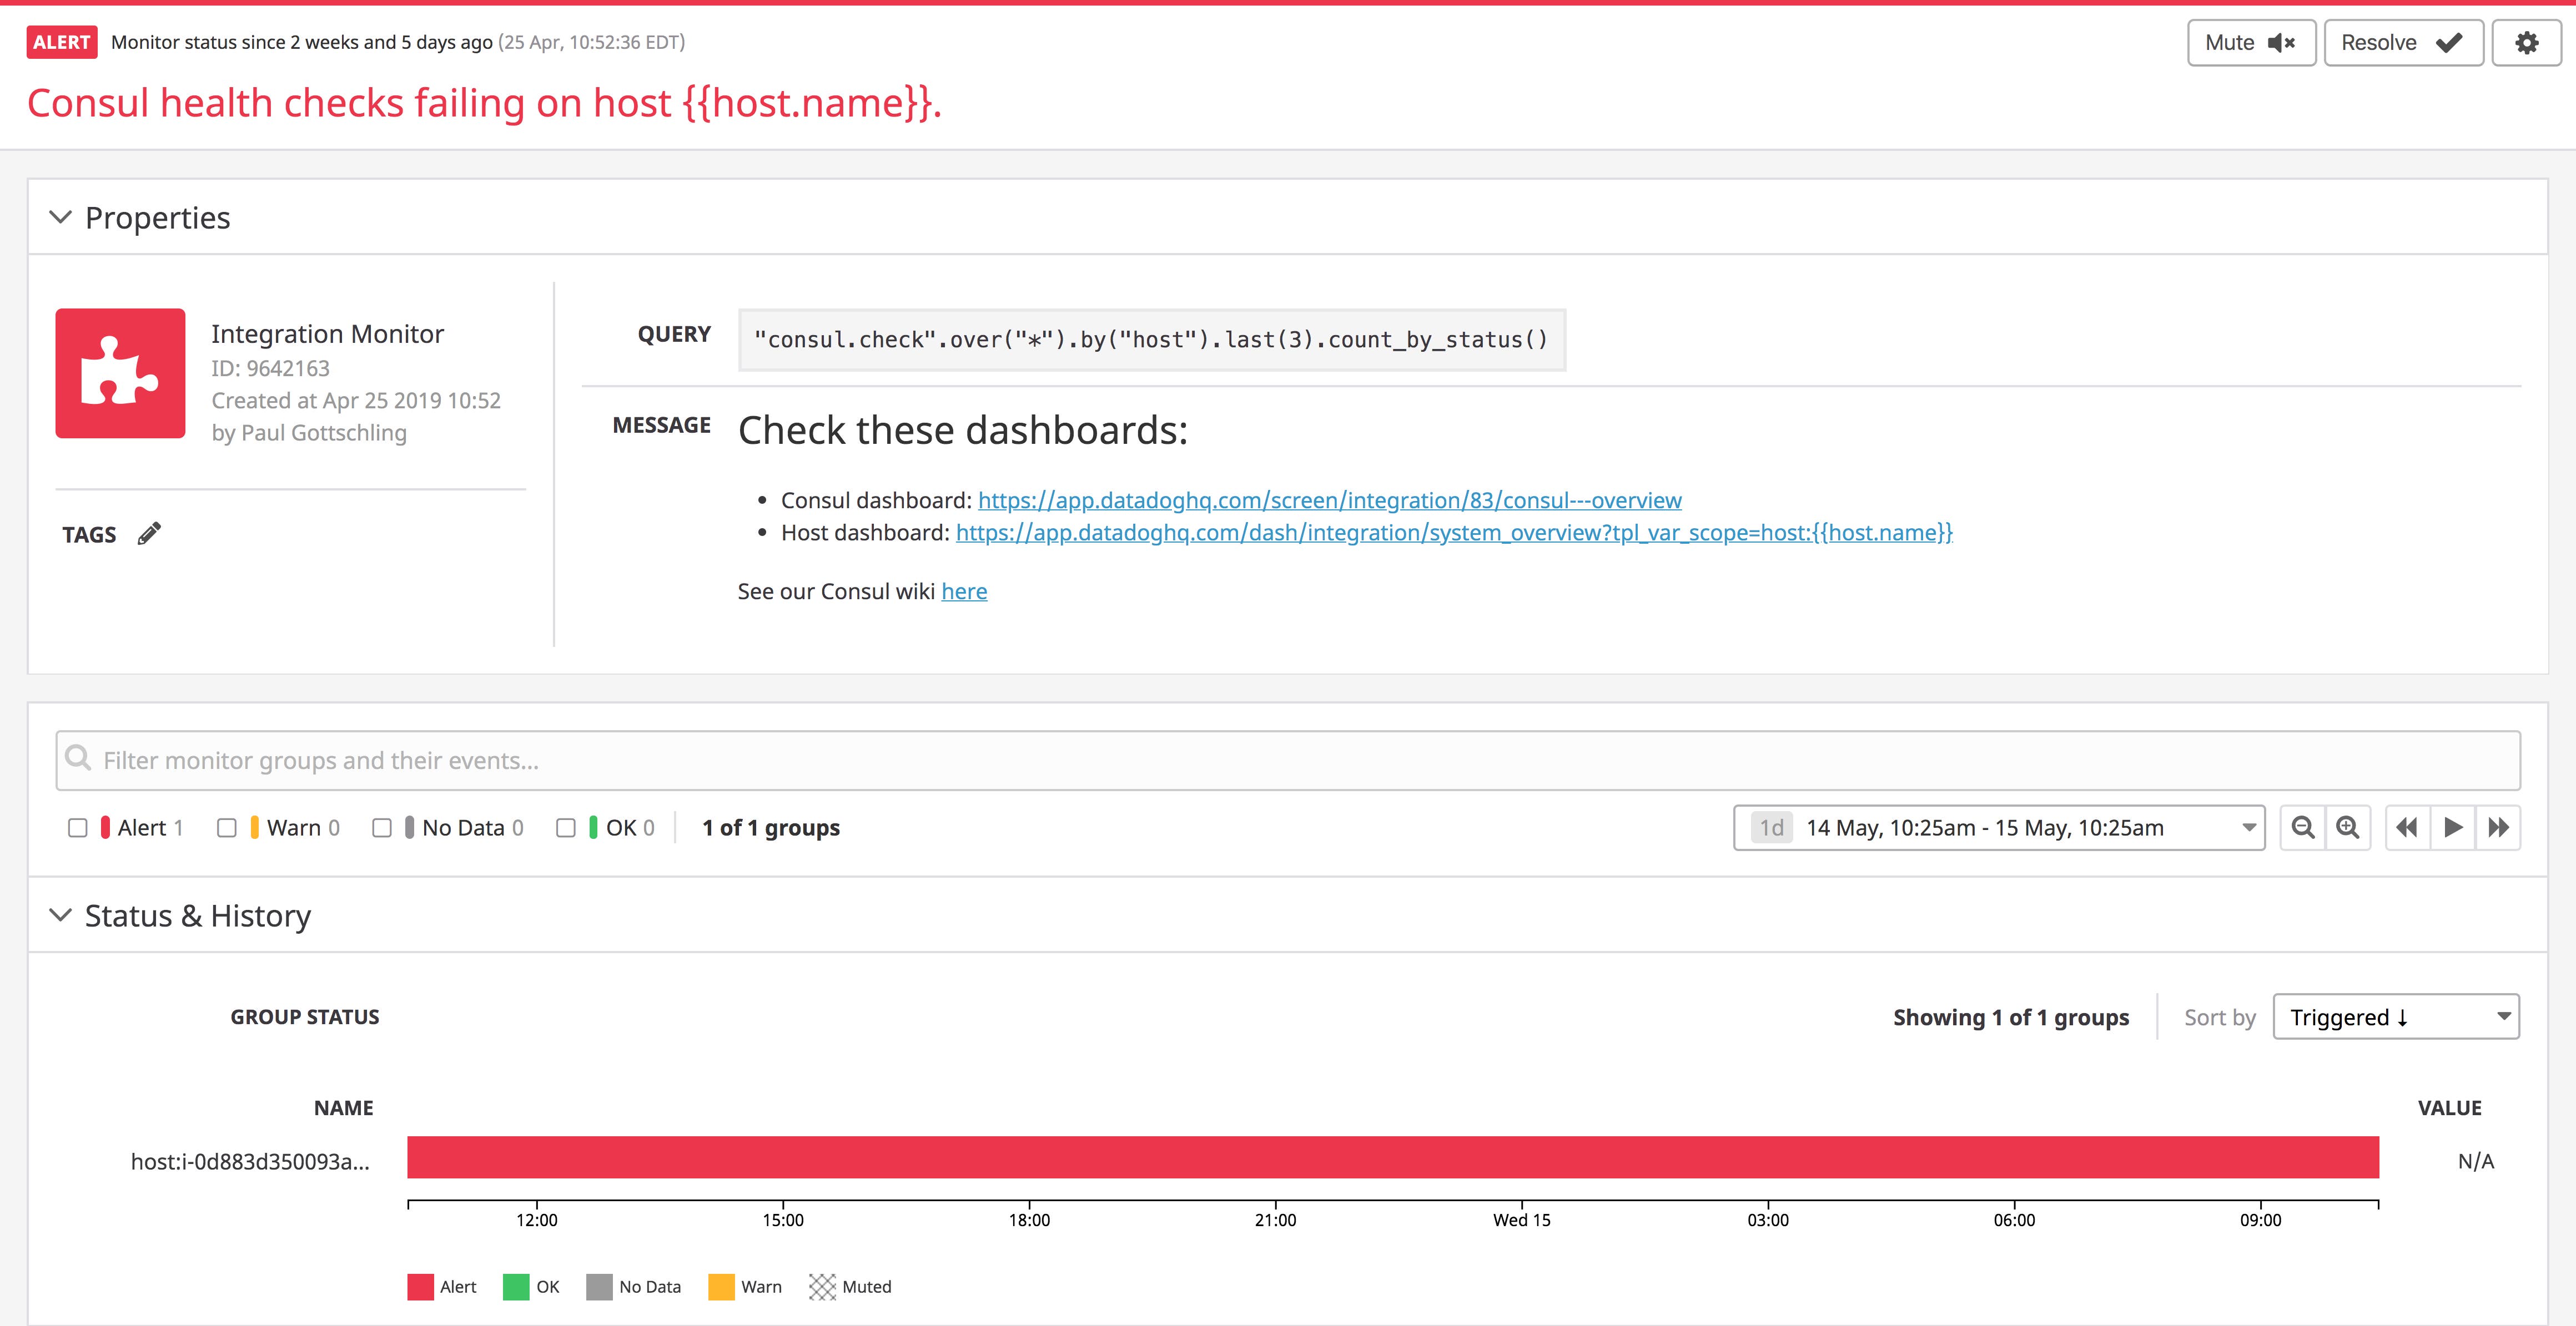Step back with rewind icon

coord(2407,827)
